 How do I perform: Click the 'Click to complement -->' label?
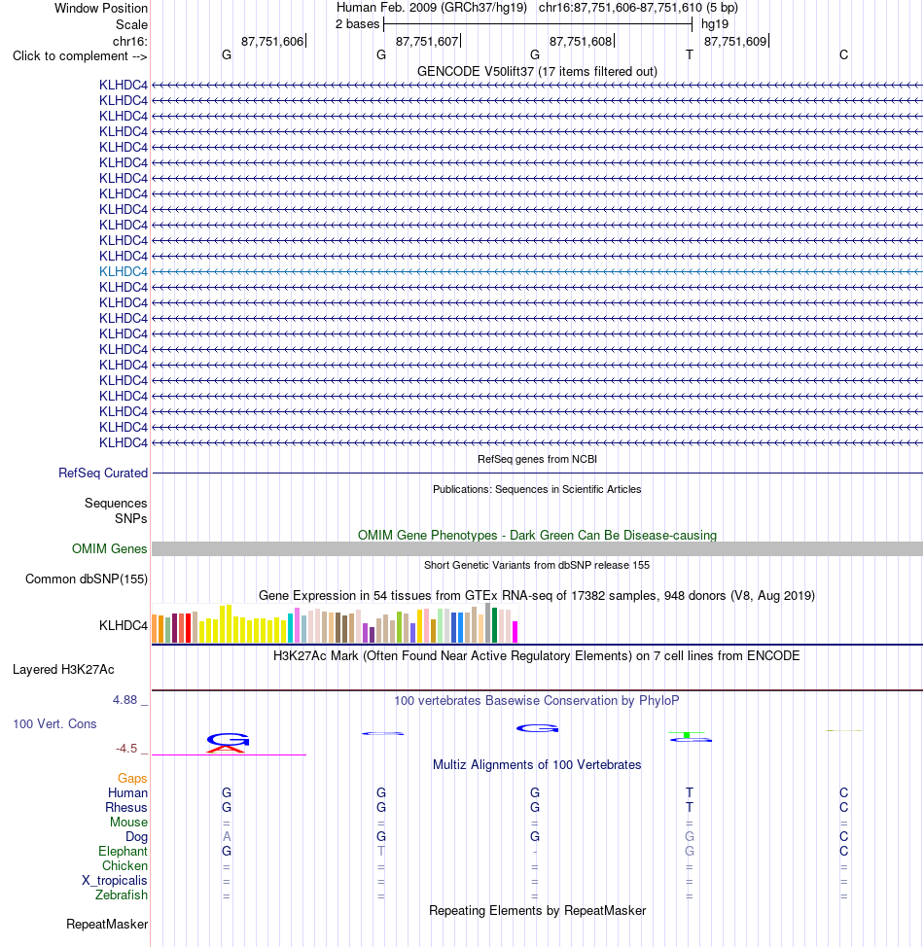(80, 56)
